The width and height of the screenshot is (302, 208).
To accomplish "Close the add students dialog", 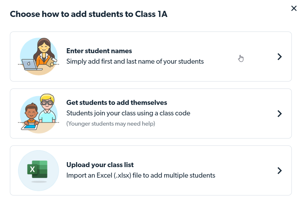I will [x=294, y=8].
